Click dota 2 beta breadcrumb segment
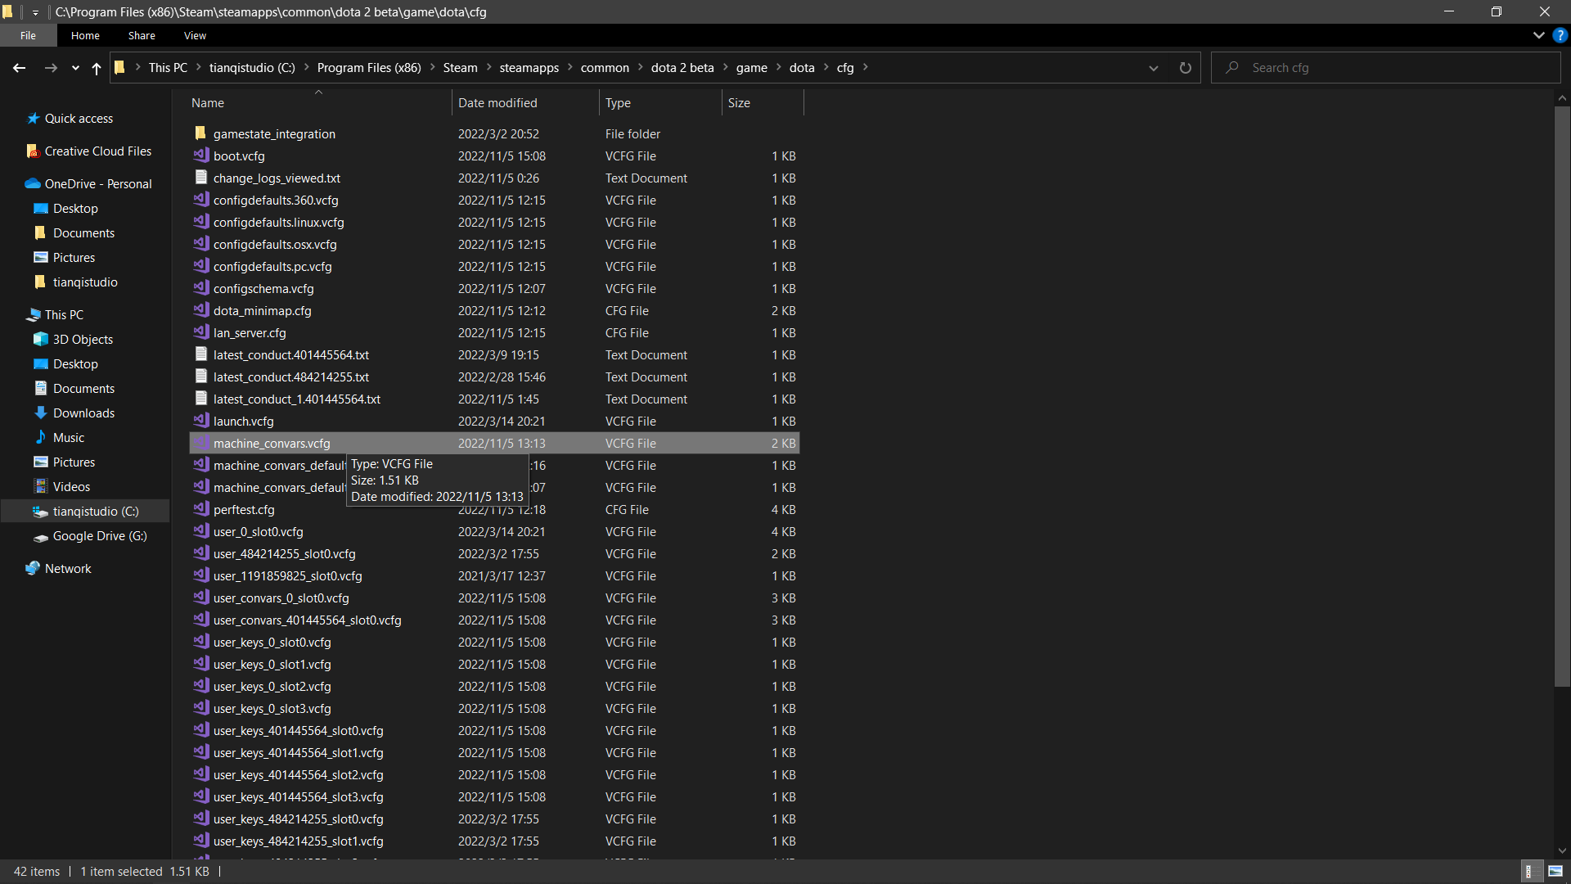1571x884 pixels. (682, 68)
